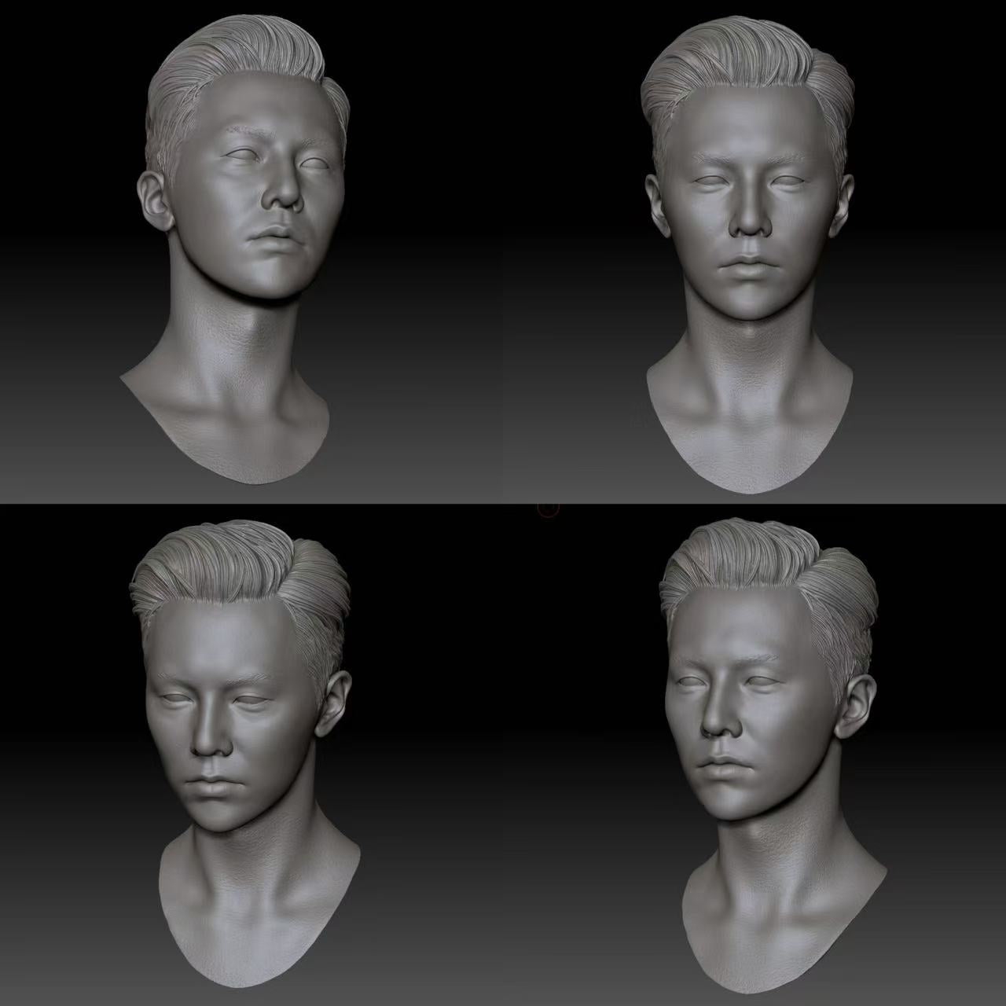This screenshot has width=1006, height=1006.
Task: Click the lips of the top-right head
Action: (x=747, y=264)
